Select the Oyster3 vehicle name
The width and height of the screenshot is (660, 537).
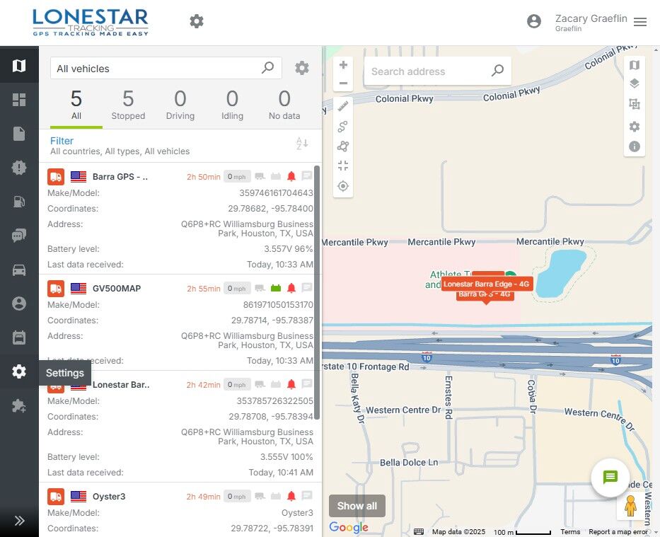[x=109, y=496]
